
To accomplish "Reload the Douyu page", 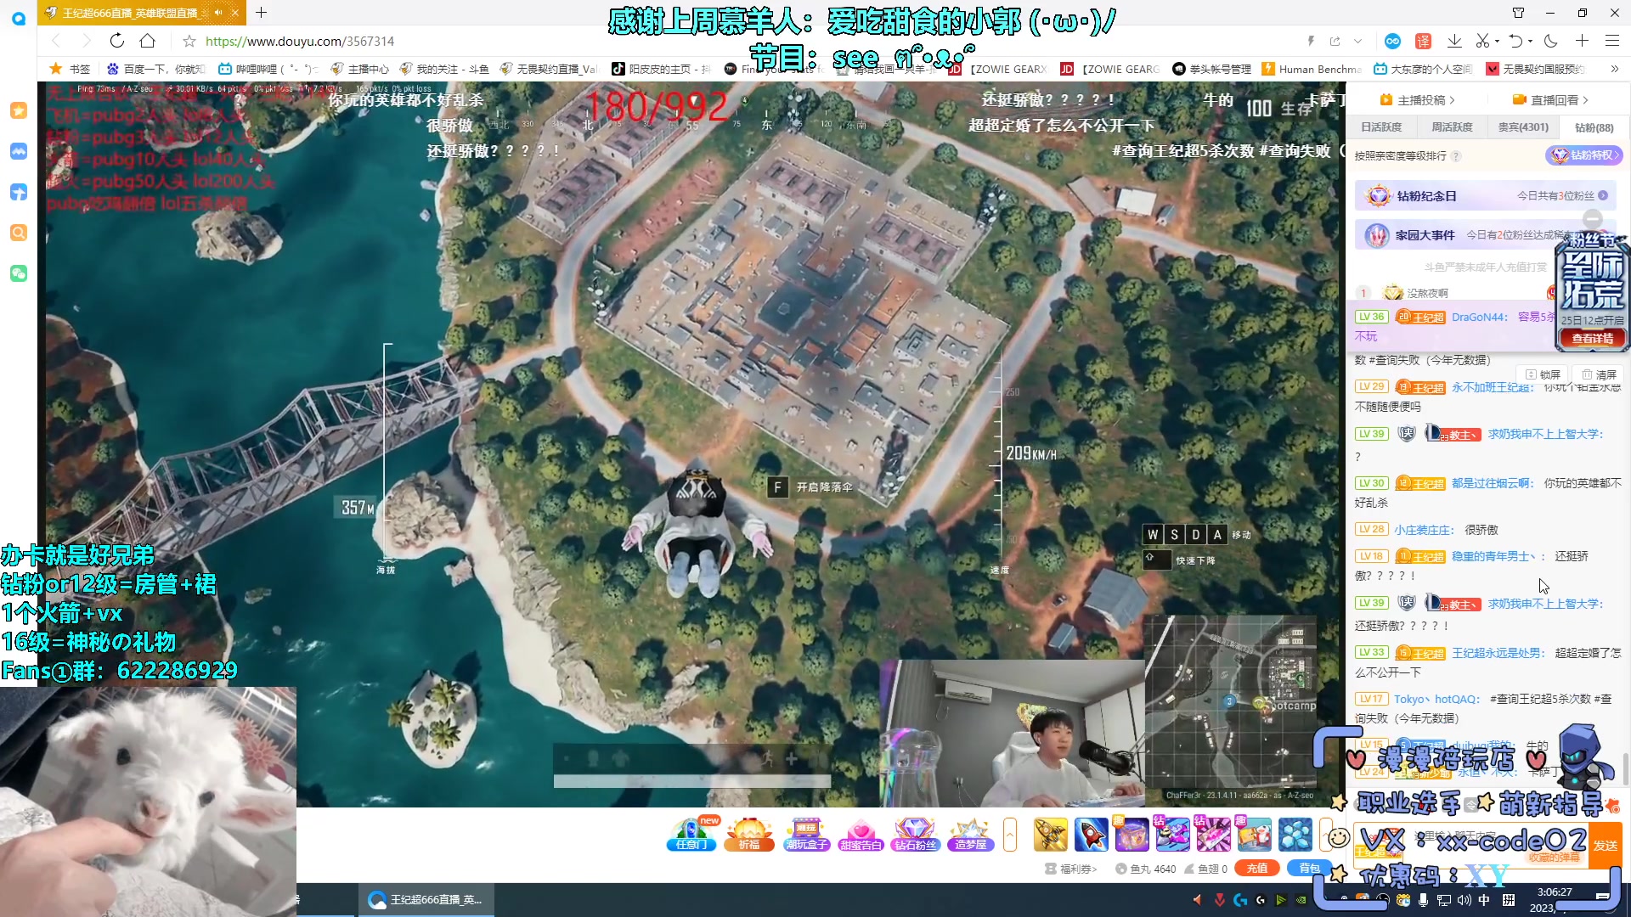I will tap(116, 41).
